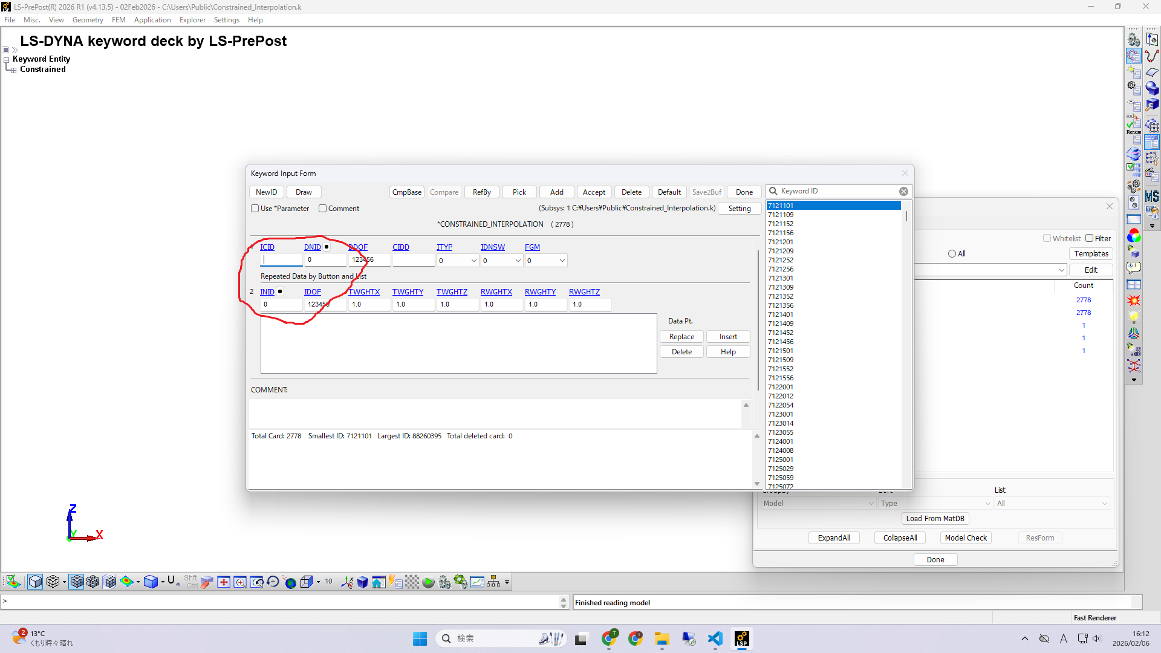
Task: Open Visual Studio Code from taskbar
Action: coord(715,638)
